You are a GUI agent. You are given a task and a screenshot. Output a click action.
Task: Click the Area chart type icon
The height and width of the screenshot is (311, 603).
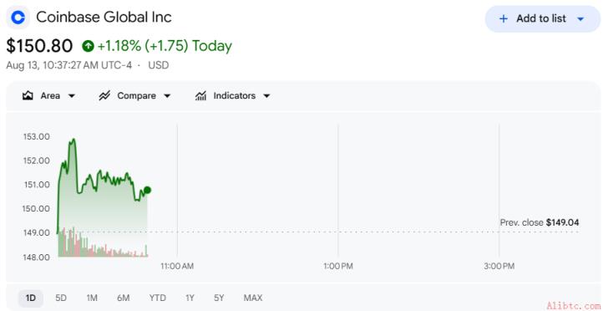(28, 95)
